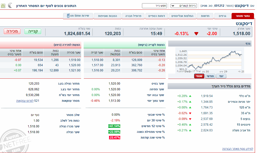Open the הטבות ואסיפות tab

[x=107, y=16]
